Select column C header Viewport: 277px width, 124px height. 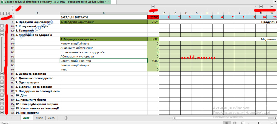click(153, 13)
